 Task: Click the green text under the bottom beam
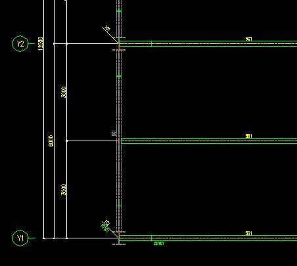(159, 243)
